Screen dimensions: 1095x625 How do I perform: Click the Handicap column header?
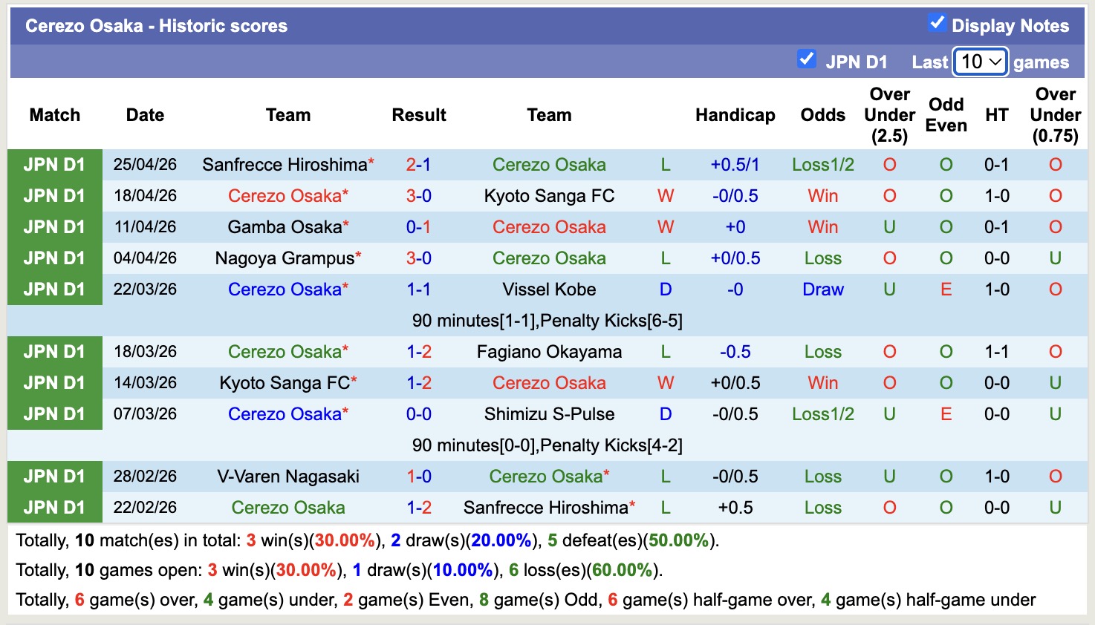[735, 115]
